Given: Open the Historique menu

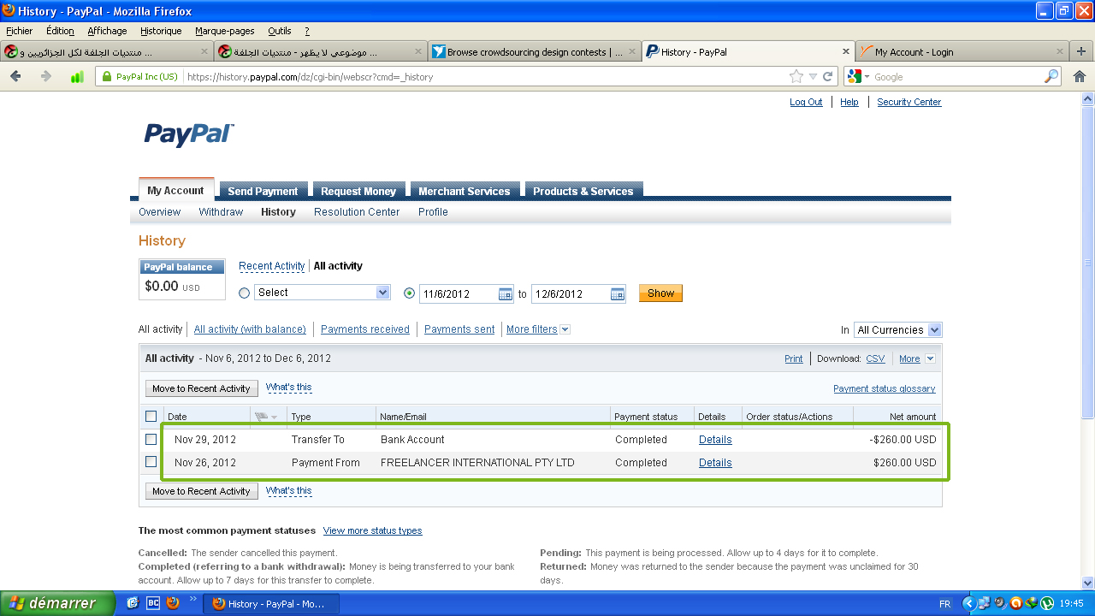Looking at the screenshot, I should [x=161, y=31].
